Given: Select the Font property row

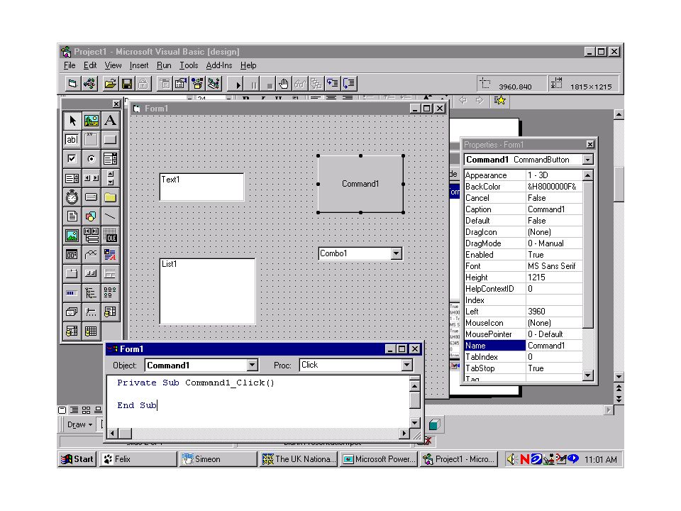Looking at the screenshot, I should tap(523, 266).
